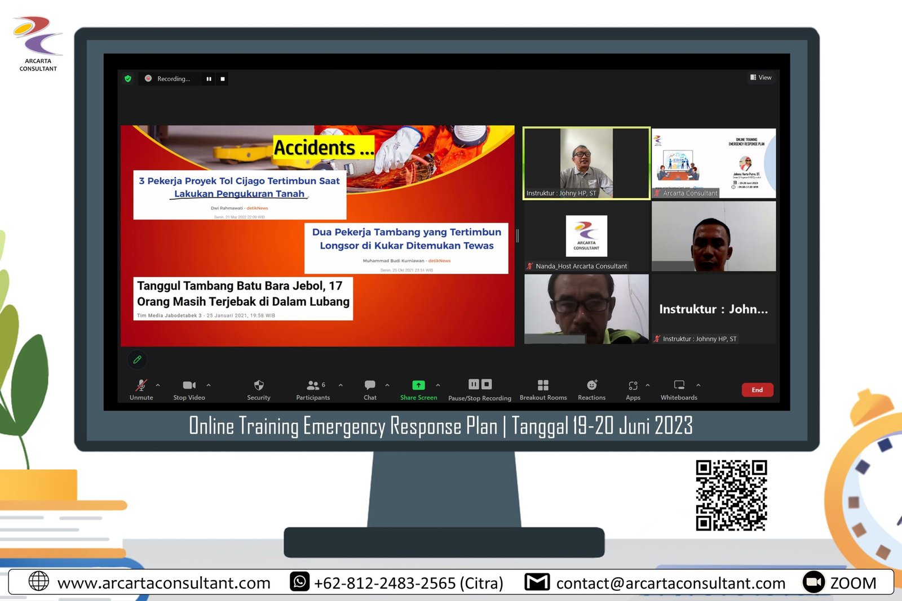Open the Chat panel

[370, 385]
